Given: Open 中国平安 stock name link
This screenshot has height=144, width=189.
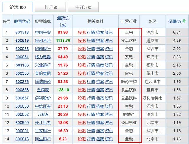Looking at the screenshot, I should [x=43, y=32].
